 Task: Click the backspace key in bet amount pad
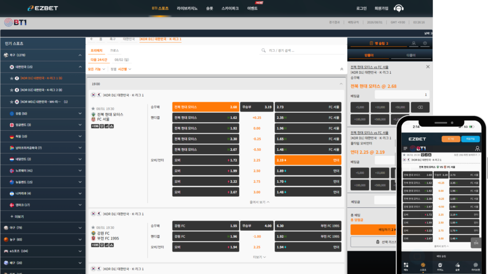[420, 107]
